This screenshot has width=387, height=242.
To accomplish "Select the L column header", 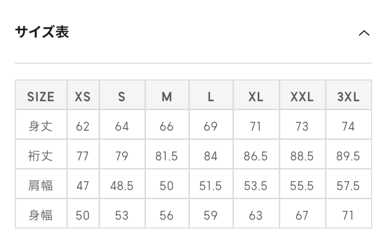I will [x=211, y=96].
